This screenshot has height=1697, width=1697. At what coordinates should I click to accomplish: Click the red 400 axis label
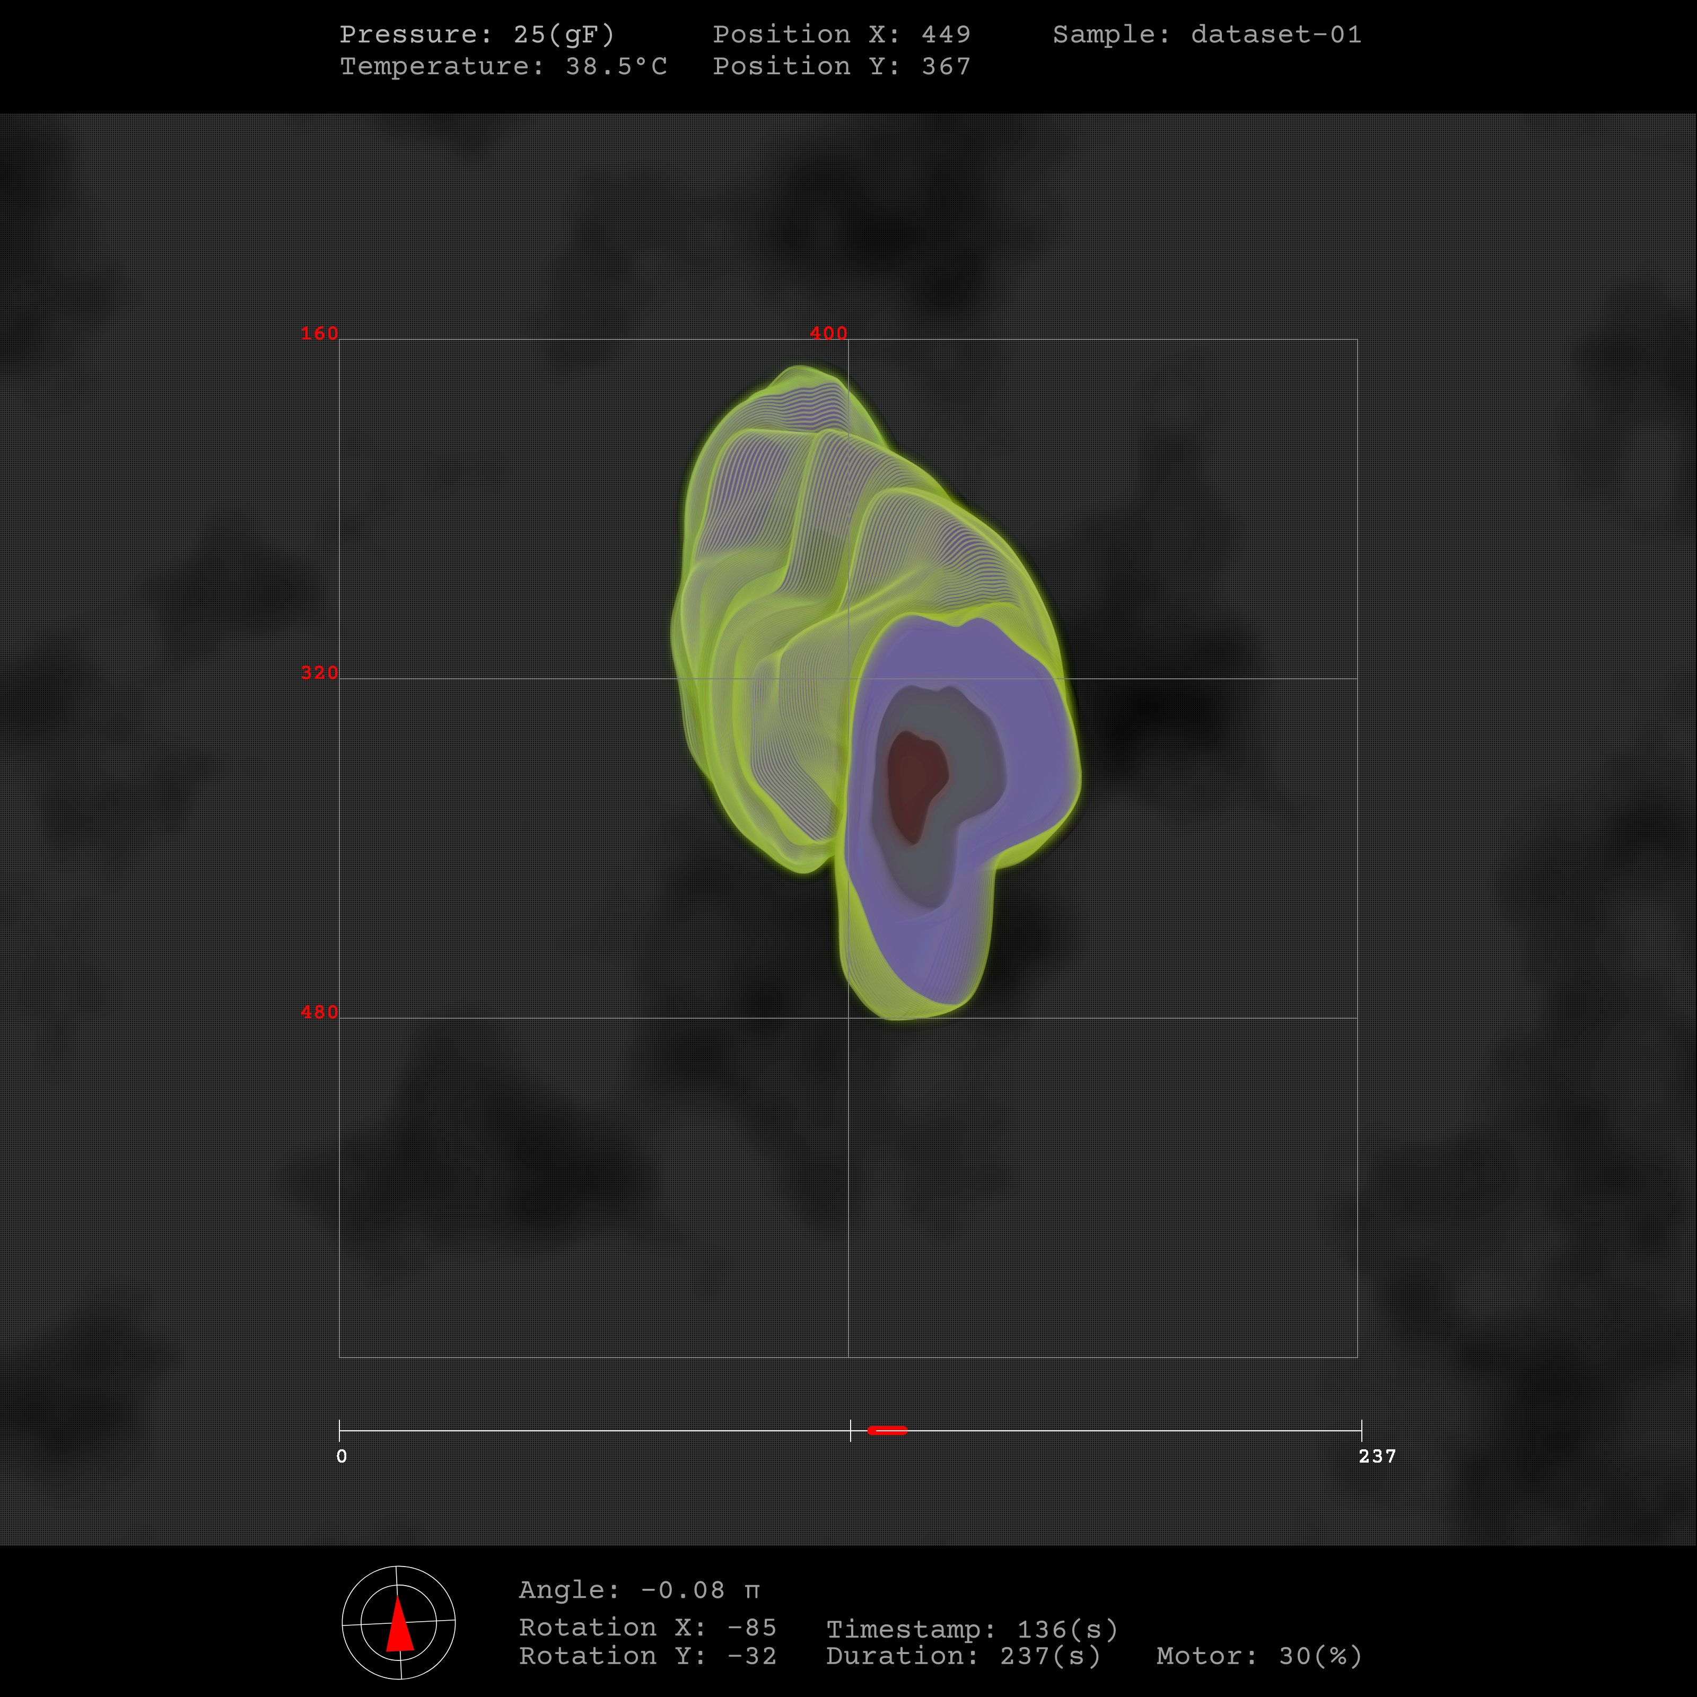coord(827,334)
